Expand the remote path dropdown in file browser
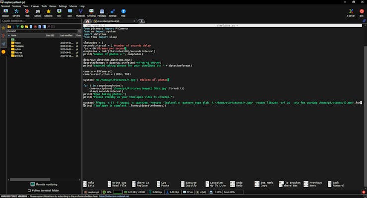Image resolution: width=367 pixels, height=198 pixels. click(x=79, y=31)
